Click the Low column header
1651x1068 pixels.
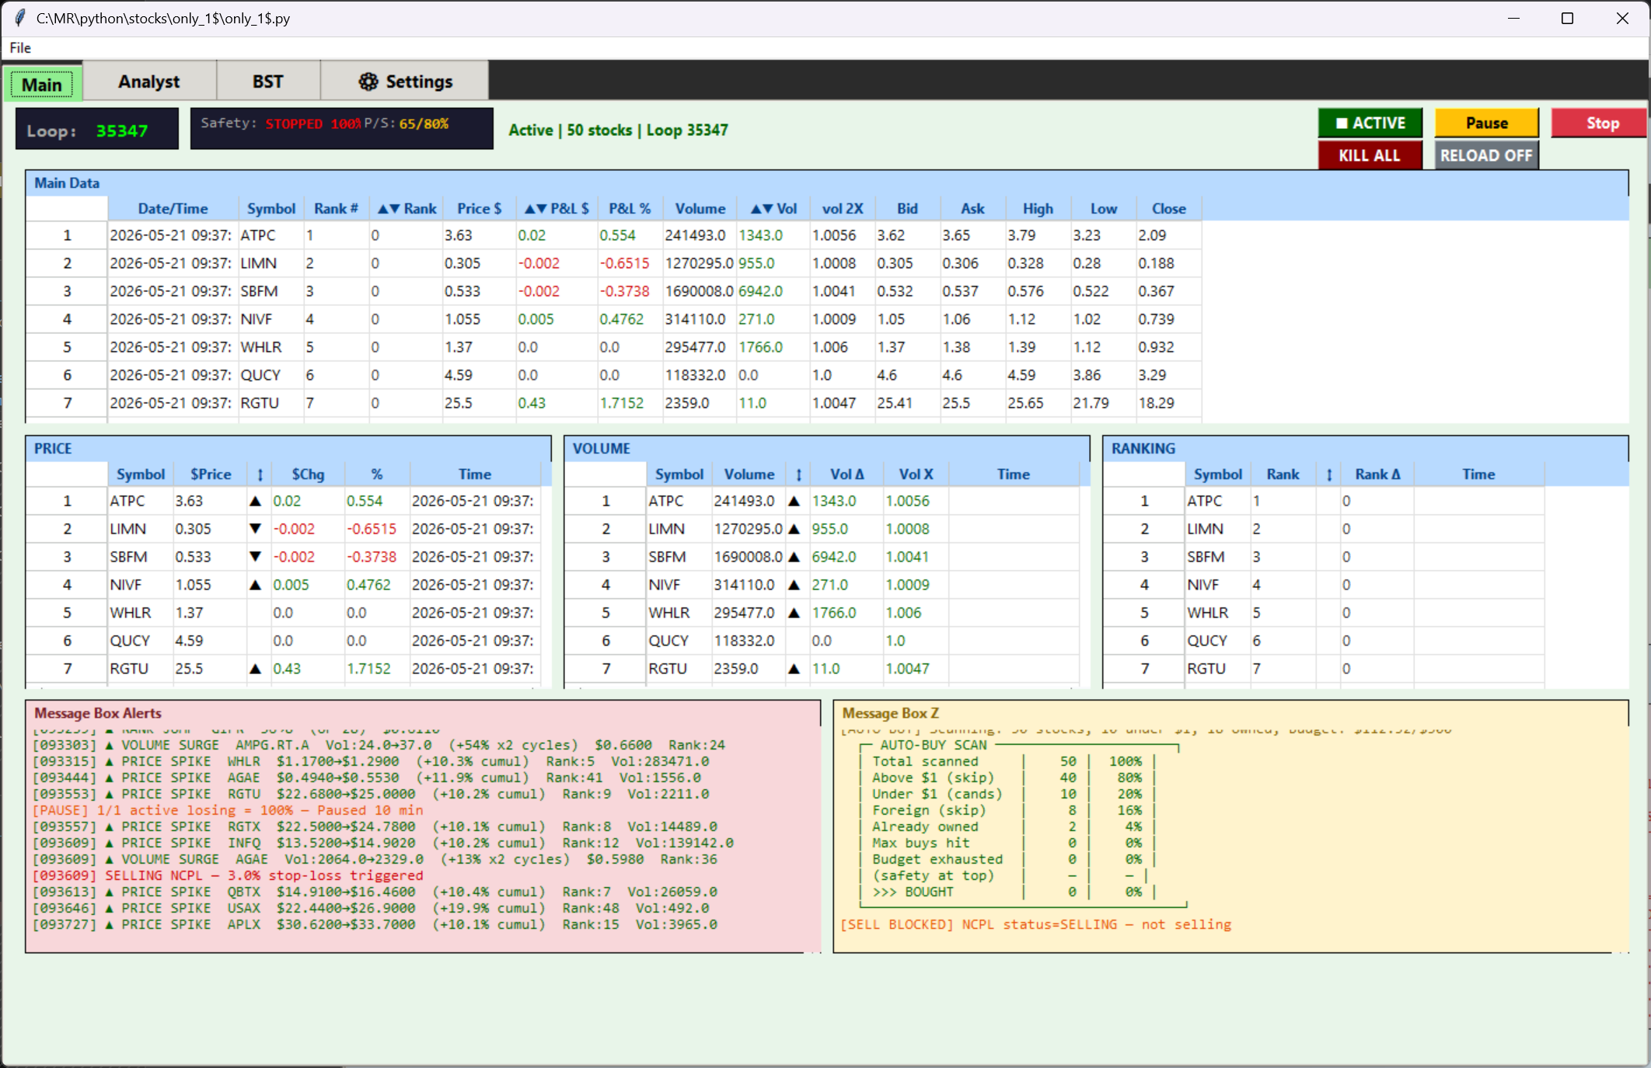[1103, 209]
